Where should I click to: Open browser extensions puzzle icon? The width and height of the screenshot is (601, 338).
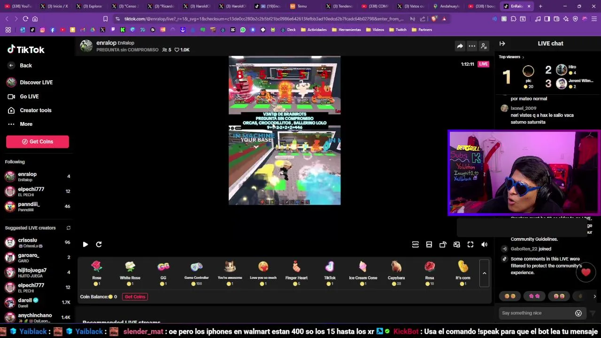click(513, 19)
